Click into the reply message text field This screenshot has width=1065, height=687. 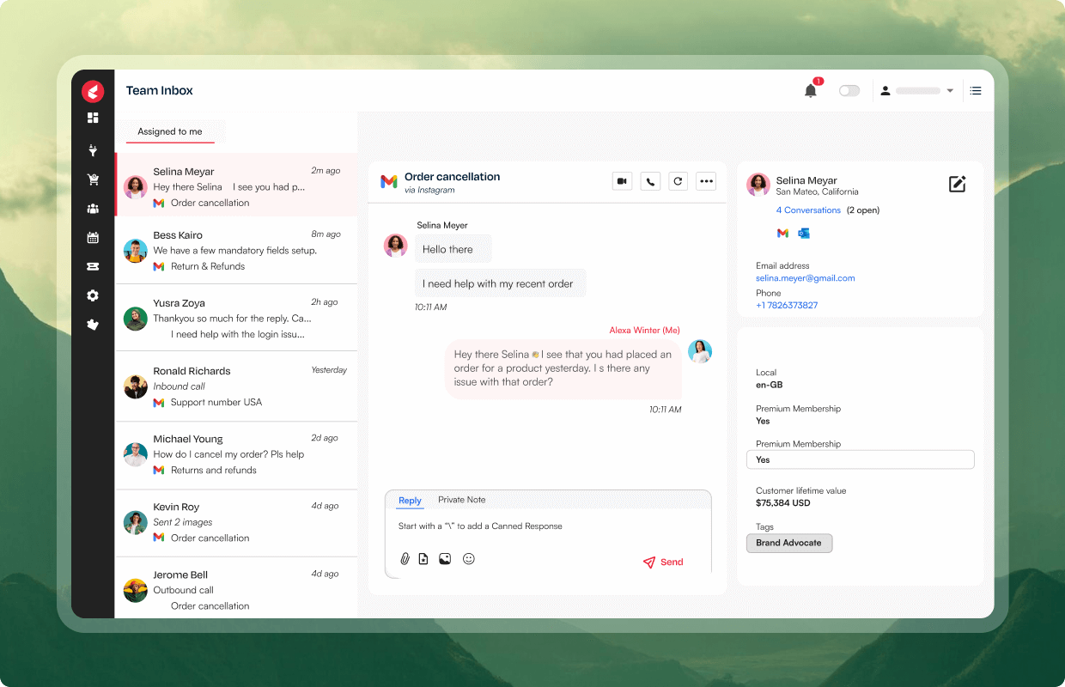(548, 526)
